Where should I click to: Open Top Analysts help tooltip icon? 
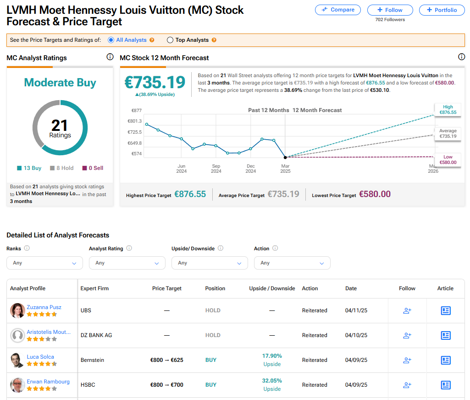click(214, 40)
